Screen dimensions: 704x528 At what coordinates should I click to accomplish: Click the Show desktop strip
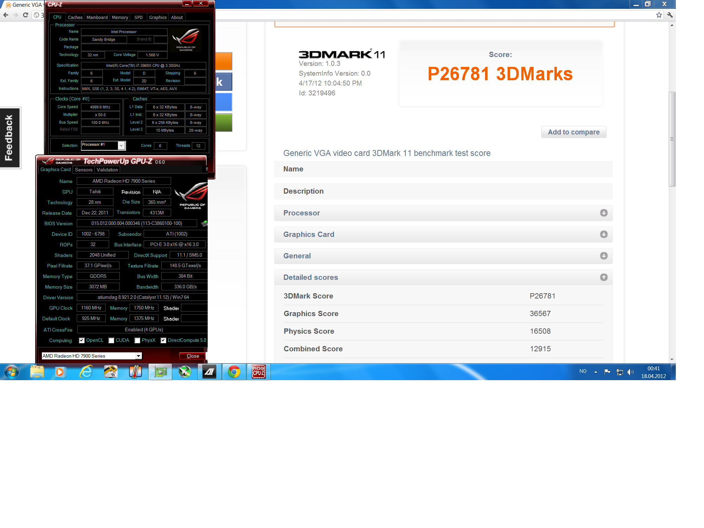[673, 372]
